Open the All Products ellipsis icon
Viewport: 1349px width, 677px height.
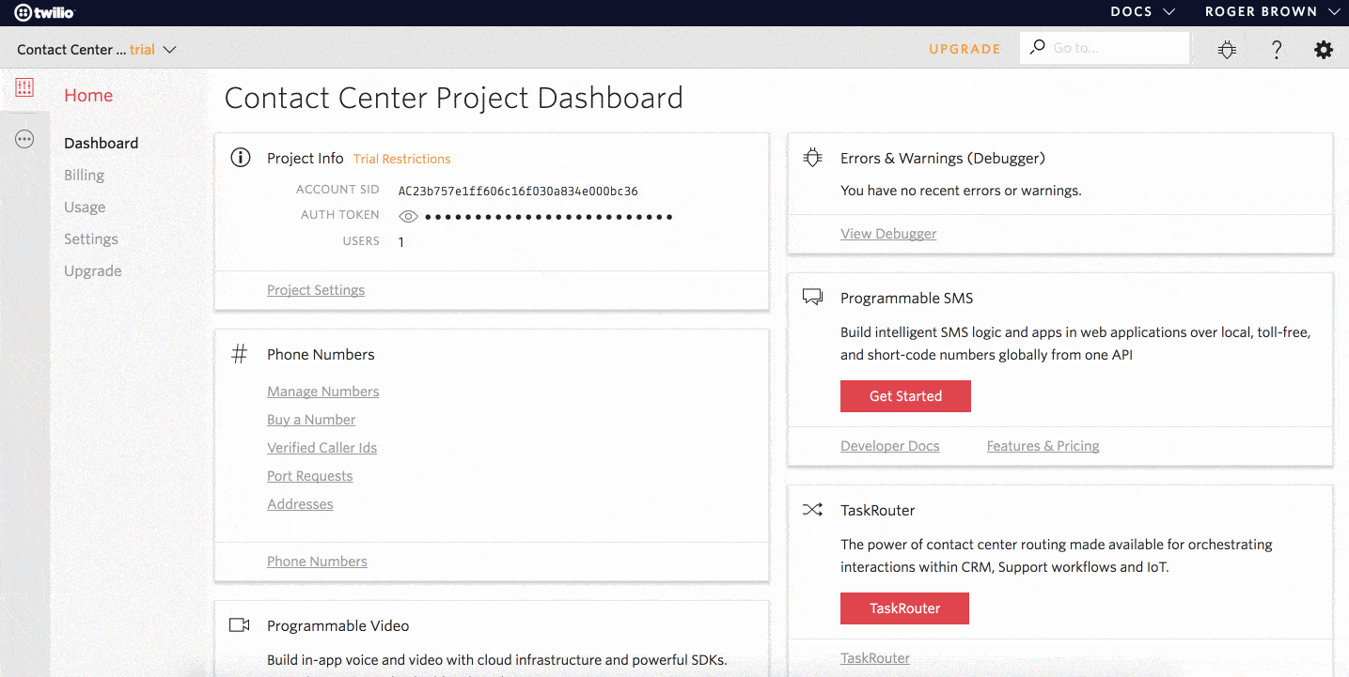[x=24, y=139]
